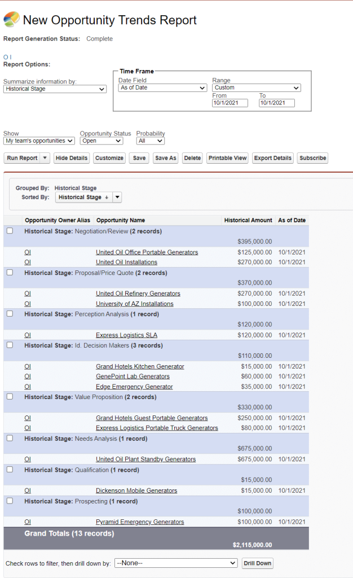Open the Pyramid Emergency Generators link
This screenshot has height=578, width=353.
point(139,522)
